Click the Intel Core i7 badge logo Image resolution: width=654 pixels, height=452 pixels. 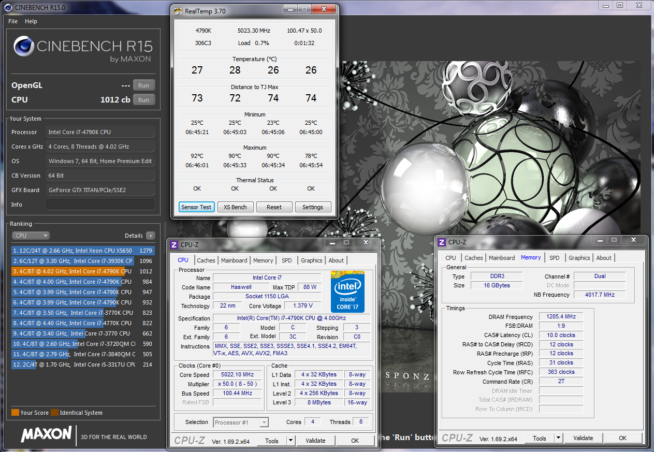click(347, 292)
